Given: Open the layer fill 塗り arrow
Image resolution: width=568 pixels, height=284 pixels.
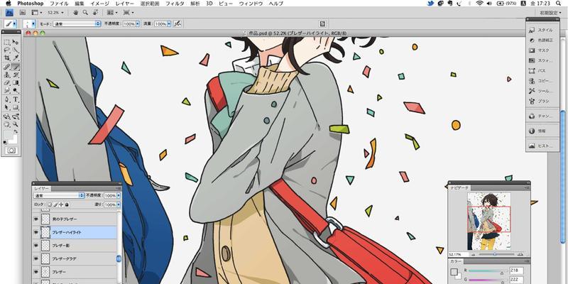Looking at the screenshot, I should [x=119, y=204].
